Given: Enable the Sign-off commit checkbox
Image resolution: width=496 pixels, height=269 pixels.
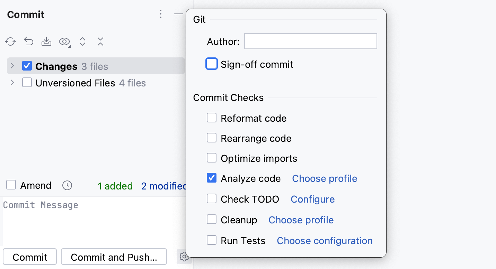Looking at the screenshot, I should pos(212,64).
